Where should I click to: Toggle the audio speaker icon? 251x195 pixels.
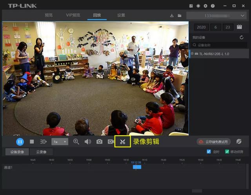[x=88, y=142]
